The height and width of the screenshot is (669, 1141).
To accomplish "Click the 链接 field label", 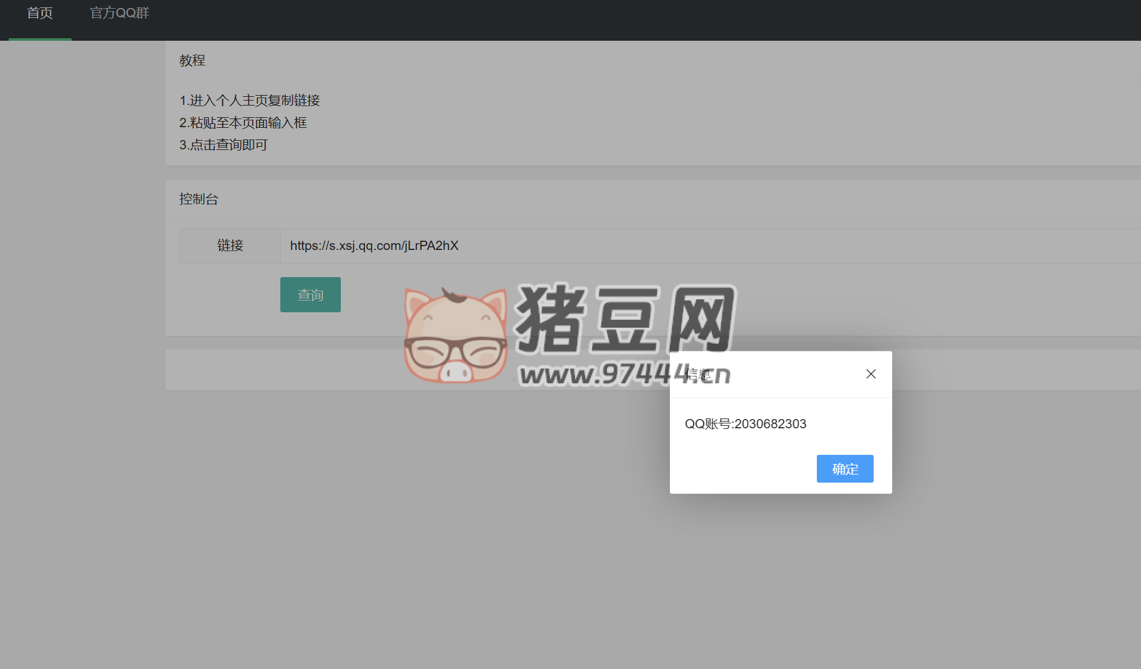I will [230, 246].
